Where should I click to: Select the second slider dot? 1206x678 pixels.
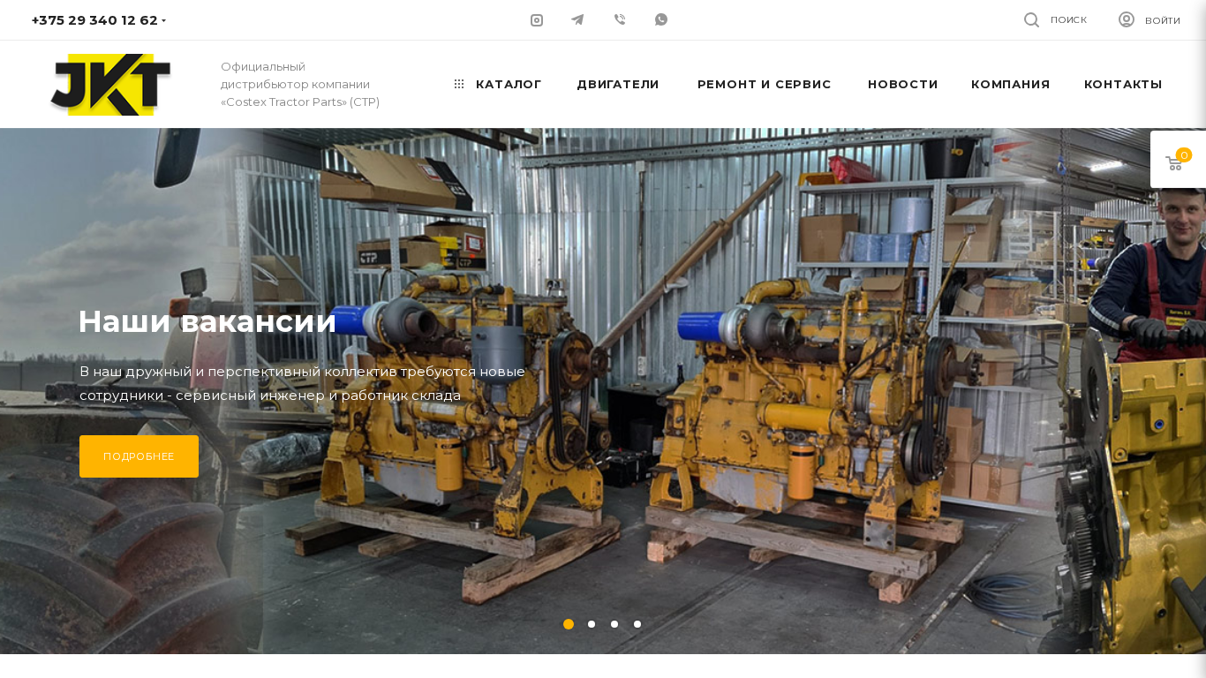pos(592,624)
